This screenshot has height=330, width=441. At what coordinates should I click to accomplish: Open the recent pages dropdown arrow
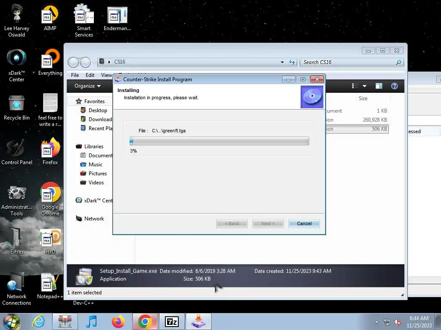pos(94,62)
